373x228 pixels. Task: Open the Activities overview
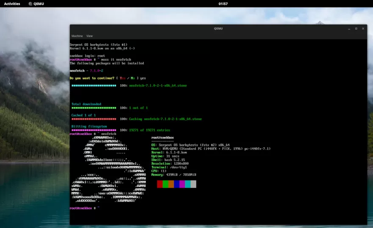click(12, 3)
